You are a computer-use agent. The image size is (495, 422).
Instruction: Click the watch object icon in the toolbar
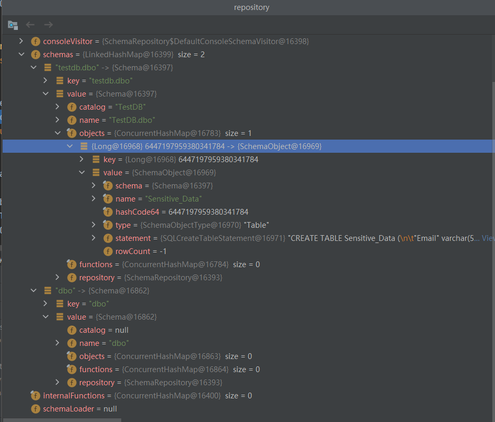[13, 25]
